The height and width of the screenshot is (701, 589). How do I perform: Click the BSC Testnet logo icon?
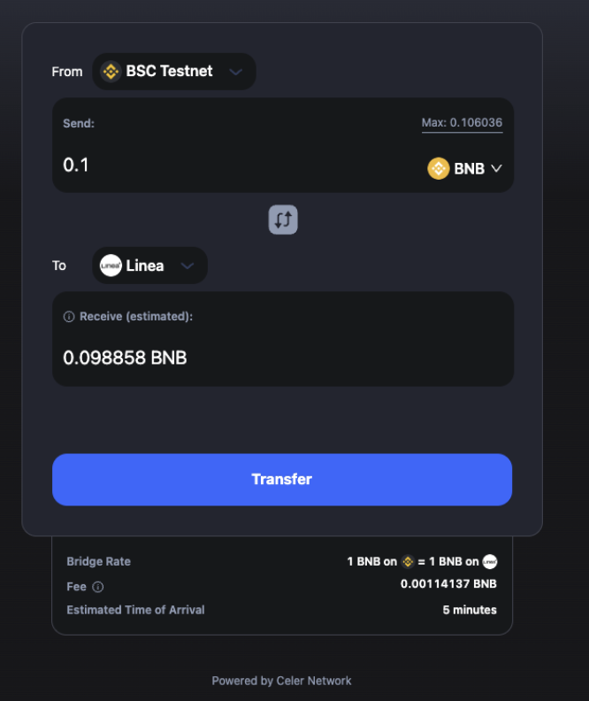(x=111, y=72)
